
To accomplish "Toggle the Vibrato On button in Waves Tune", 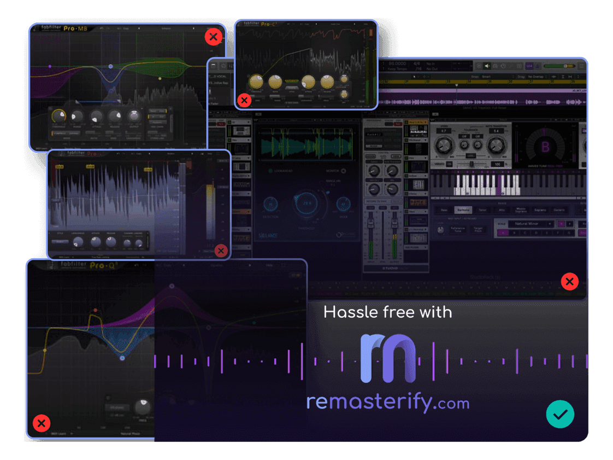I will 449,164.
